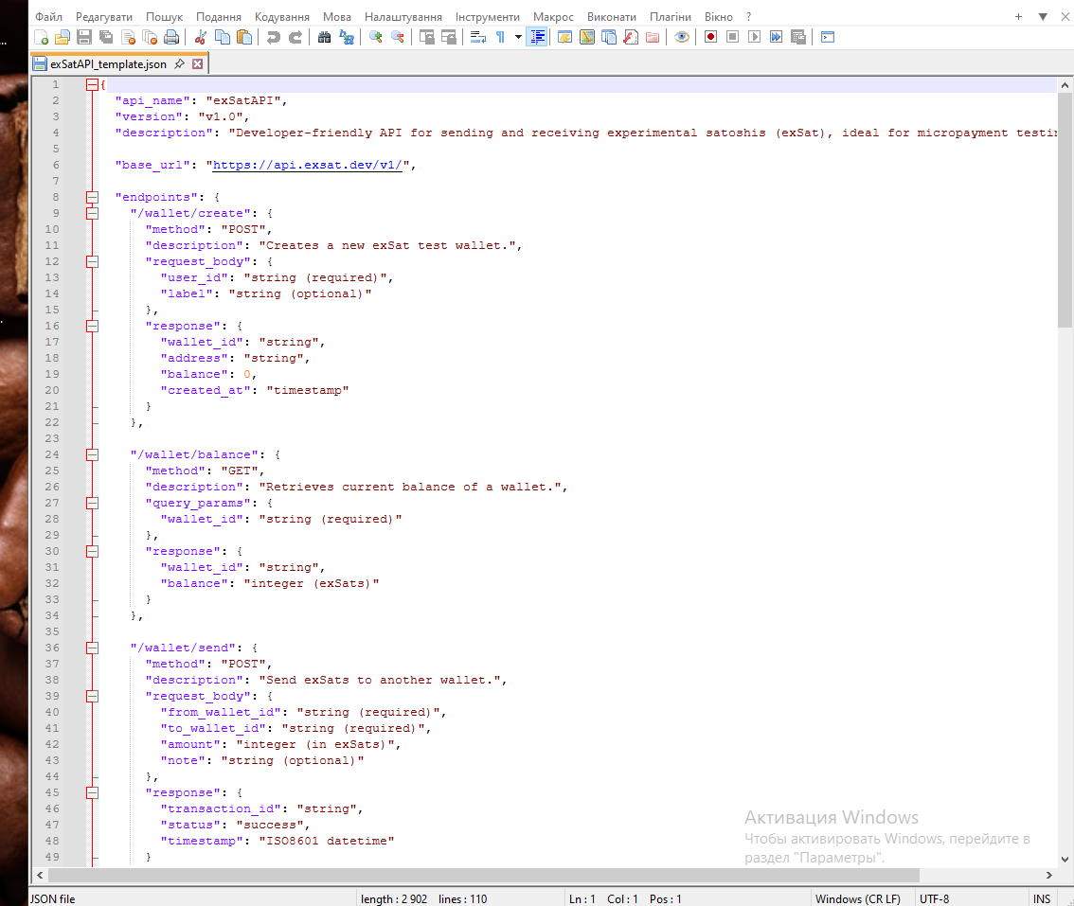This screenshot has width=1074, height=906.
Task: Open the Replace dialog icon
Action: pos(347,37)
